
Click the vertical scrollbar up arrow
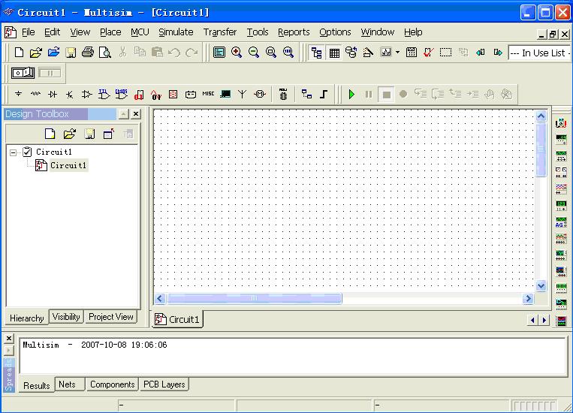click(x=541, y=116)
